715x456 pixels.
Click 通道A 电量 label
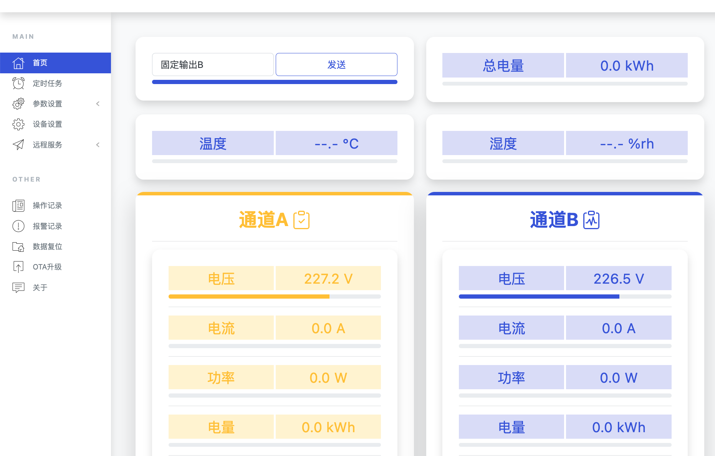point(221,427)
